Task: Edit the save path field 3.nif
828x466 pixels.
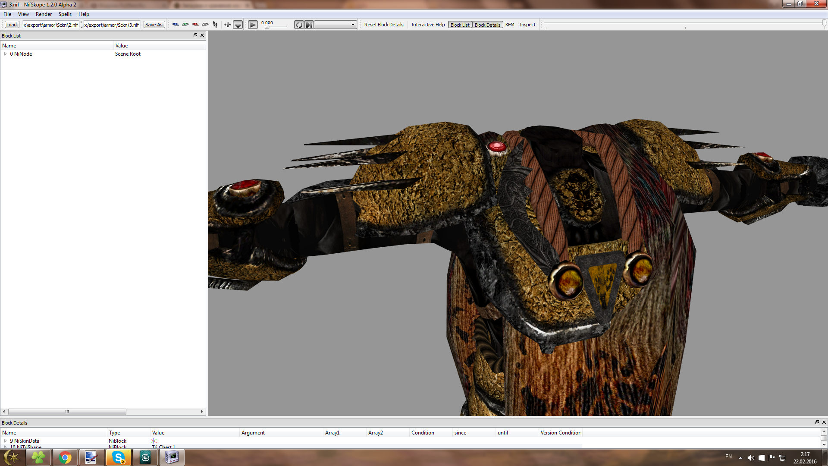Action: coord(111,25)
